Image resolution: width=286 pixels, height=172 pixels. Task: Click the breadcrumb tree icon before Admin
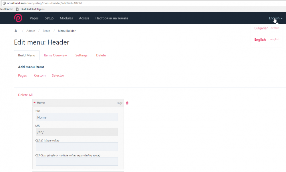tap(15, 31)
